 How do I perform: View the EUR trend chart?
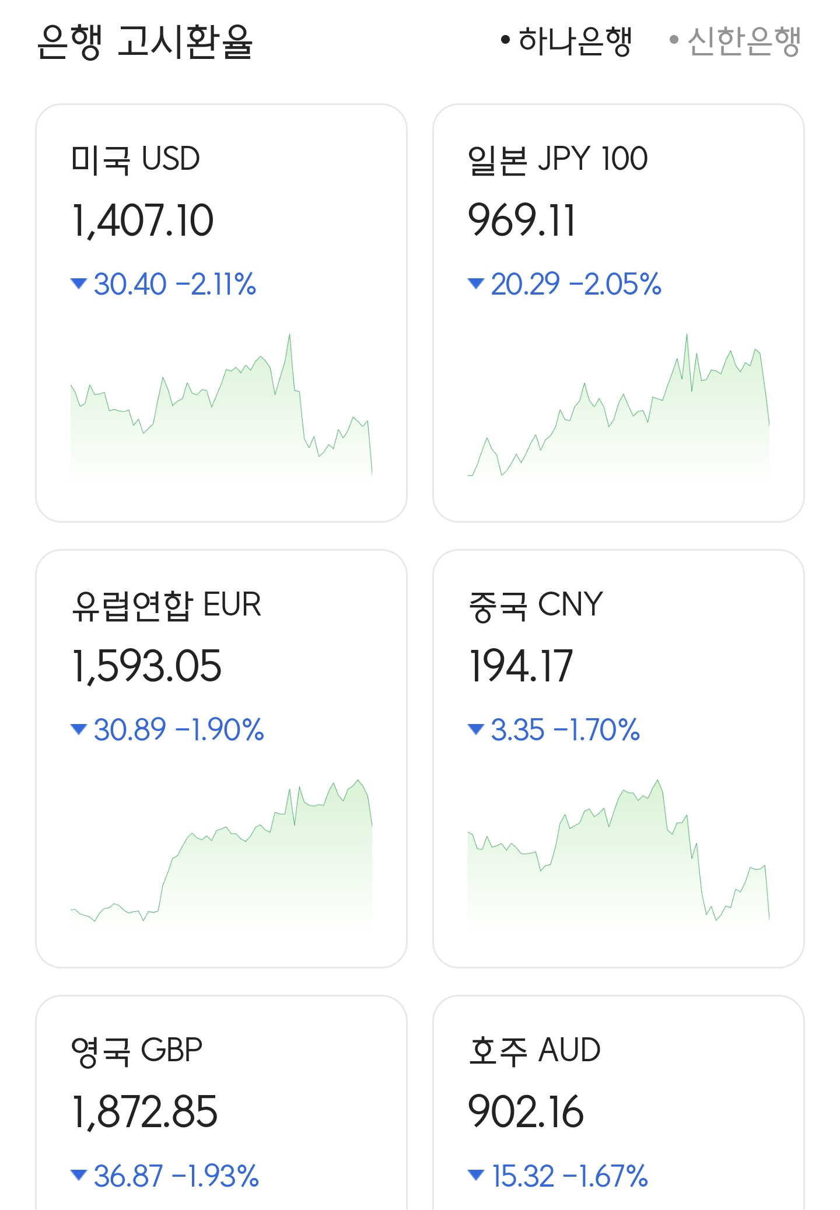[221, 854]
